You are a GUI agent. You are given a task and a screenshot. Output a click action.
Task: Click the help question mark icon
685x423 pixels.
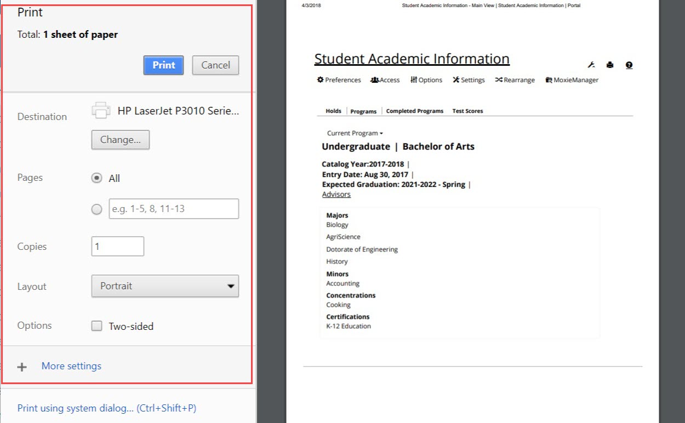point(629,65)
